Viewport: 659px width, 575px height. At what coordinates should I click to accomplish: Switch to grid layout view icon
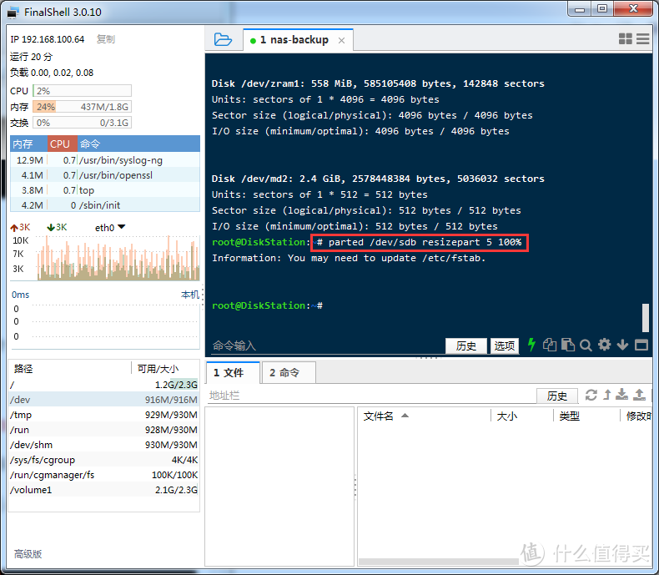(626, 39)
